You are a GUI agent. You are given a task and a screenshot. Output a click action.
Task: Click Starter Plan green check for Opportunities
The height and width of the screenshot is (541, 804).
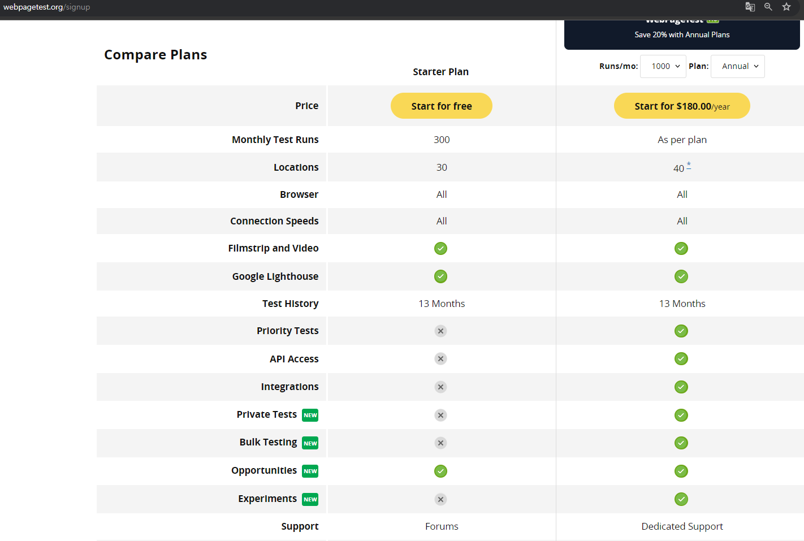[441, 471]
